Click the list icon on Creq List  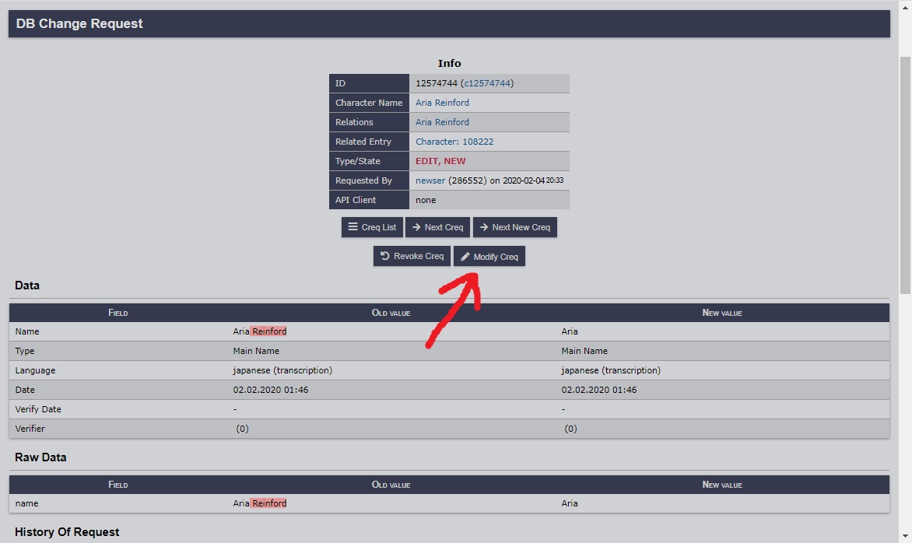[x=353, y=227]
